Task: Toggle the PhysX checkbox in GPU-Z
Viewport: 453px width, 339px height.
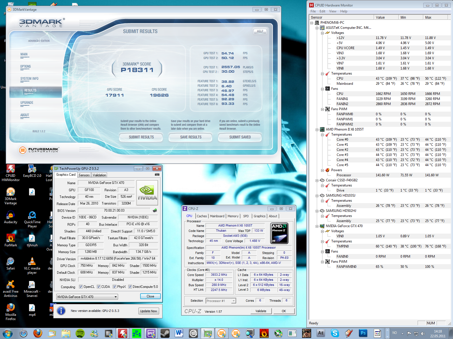Action: (x=114, y=287)
